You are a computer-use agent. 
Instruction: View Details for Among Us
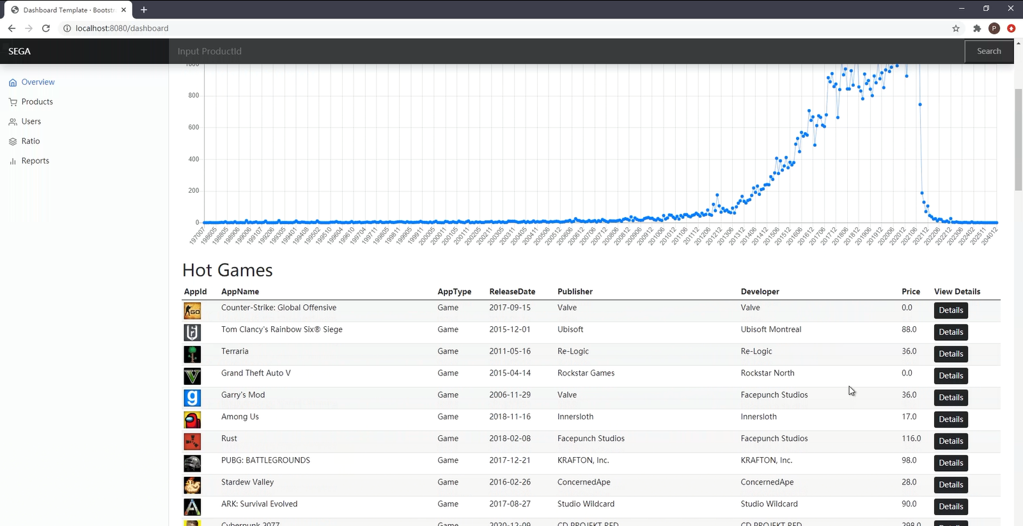(951, 419)
